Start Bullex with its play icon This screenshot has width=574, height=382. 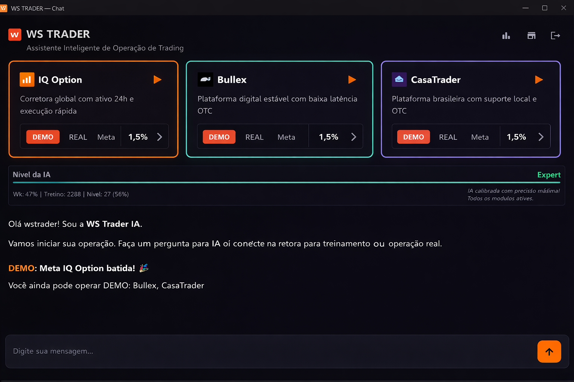coord(352,79)
